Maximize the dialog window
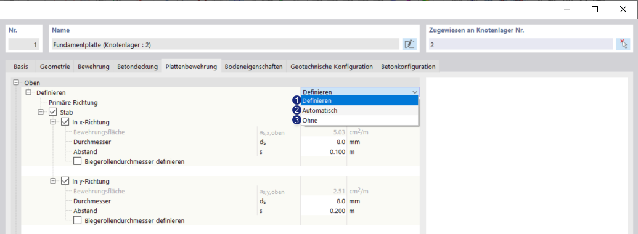This screenshot has width=638, height=234. pyautogui.click(x=594, y=9)
